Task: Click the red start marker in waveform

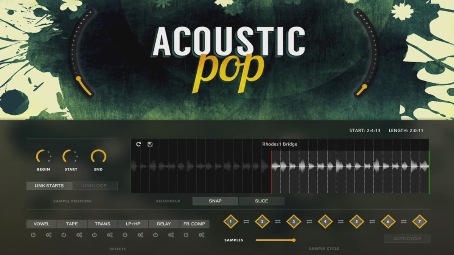Action: click(271, 172)
